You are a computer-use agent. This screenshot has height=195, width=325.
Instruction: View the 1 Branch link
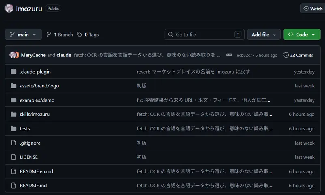60,35
